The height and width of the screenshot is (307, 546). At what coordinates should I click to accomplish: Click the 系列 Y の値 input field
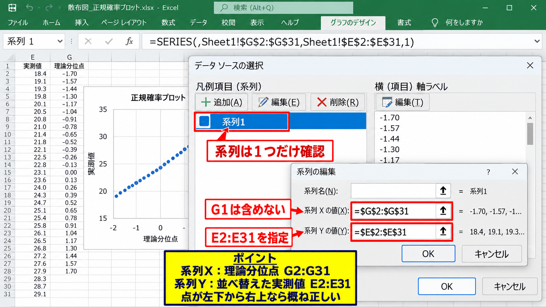[394, 232]
